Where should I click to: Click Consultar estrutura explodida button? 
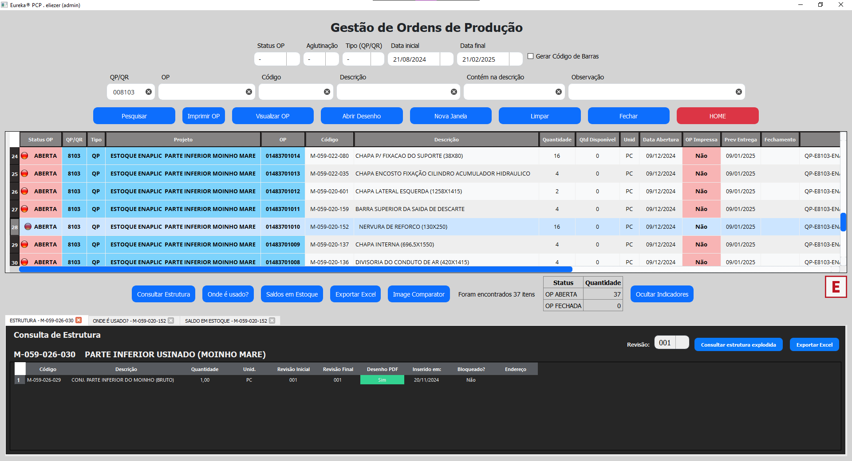pos(738,344)
